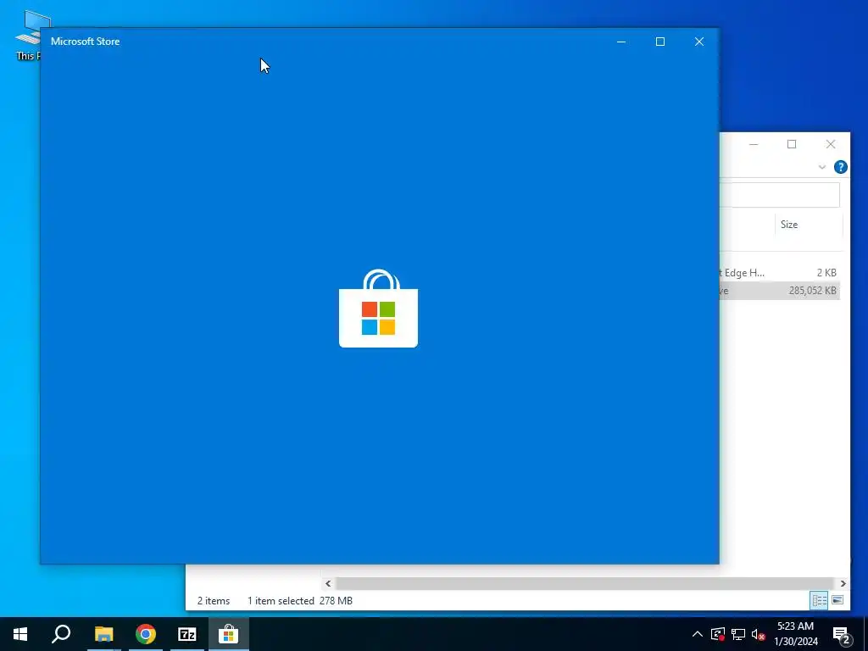This screenshot has height=651, width=868.
Task: Maximize the Microsoft Store window
Action: click(659, 42)
